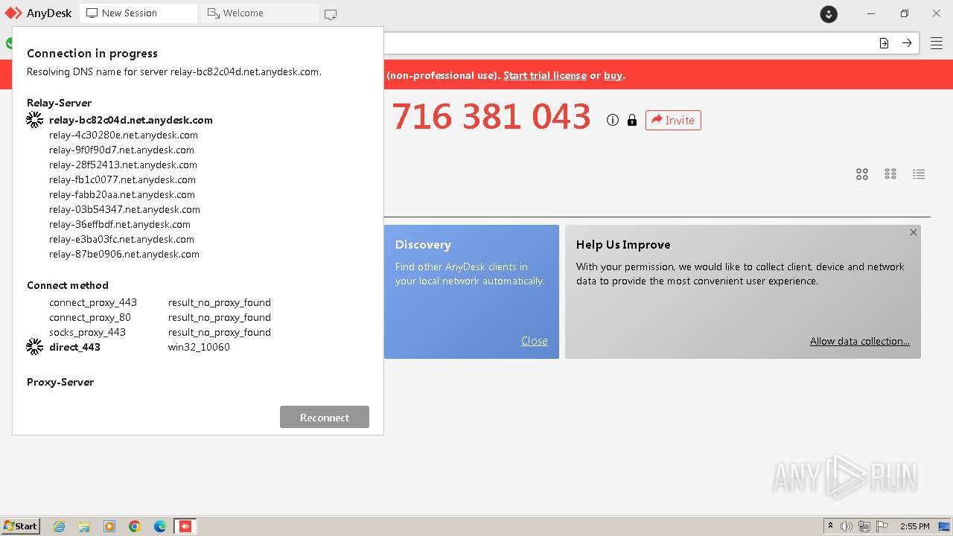Click the file transfer icon in address bar

point(884,43)
